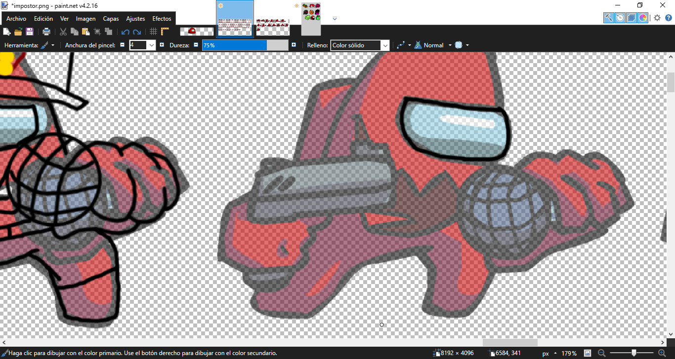Toggle the rulers display

(165, 32)
